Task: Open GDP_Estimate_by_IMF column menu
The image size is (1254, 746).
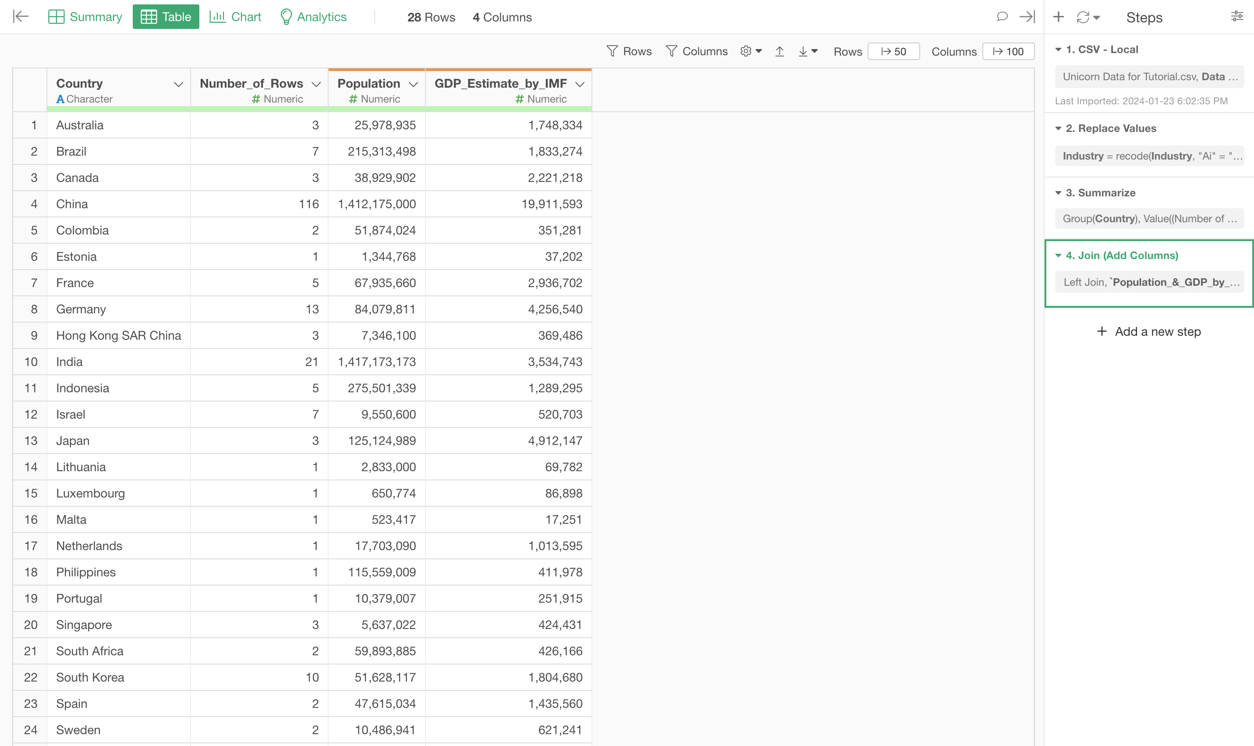Action: [580, 85]
